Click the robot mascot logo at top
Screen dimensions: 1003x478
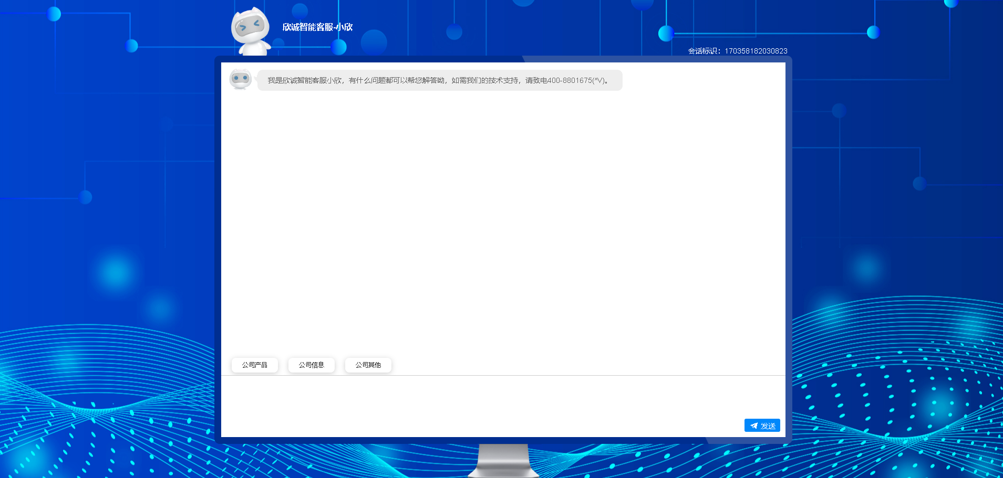tap(251, 30)
